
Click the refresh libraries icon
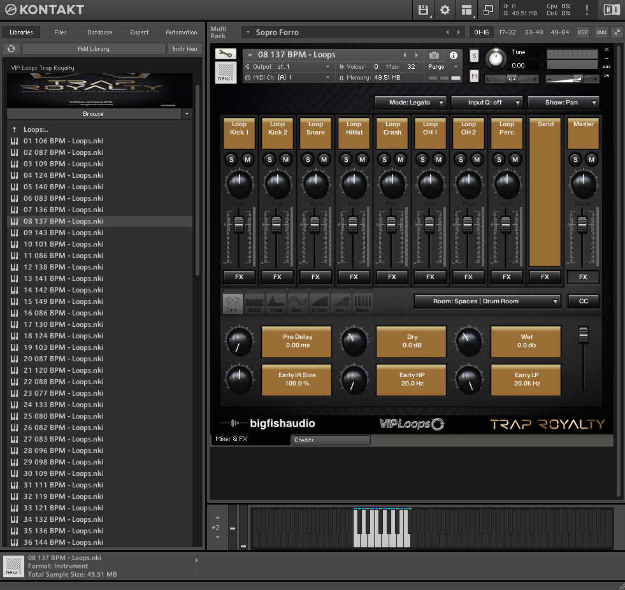[11, 48]
